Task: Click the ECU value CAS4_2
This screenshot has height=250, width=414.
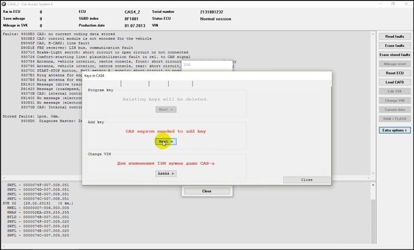Action: 132,12
